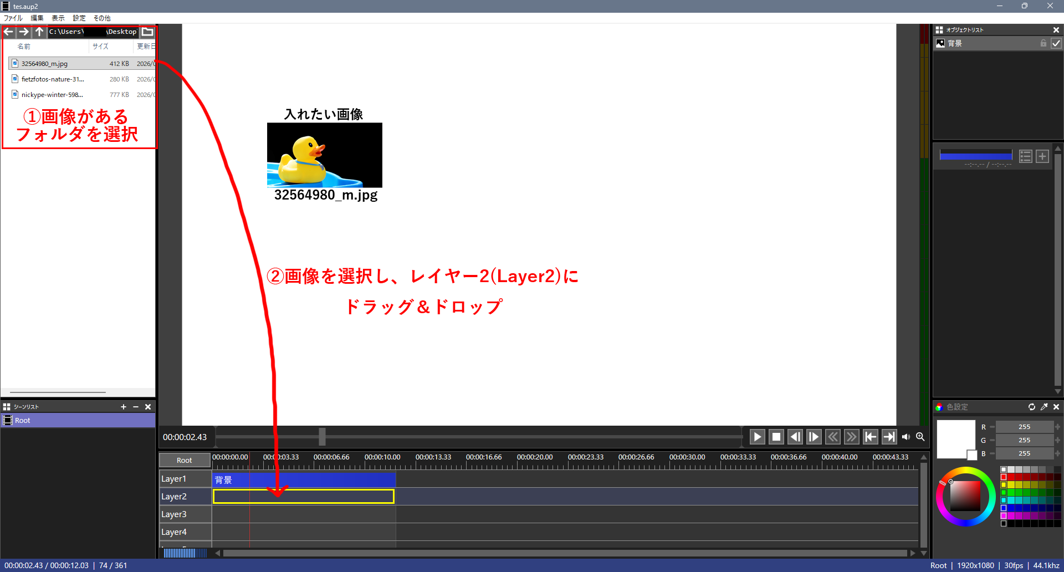Click the speaker volume icon
The height and width of the screenshot is (572, 1064).
pyautogui.click(x=906, y=437)
